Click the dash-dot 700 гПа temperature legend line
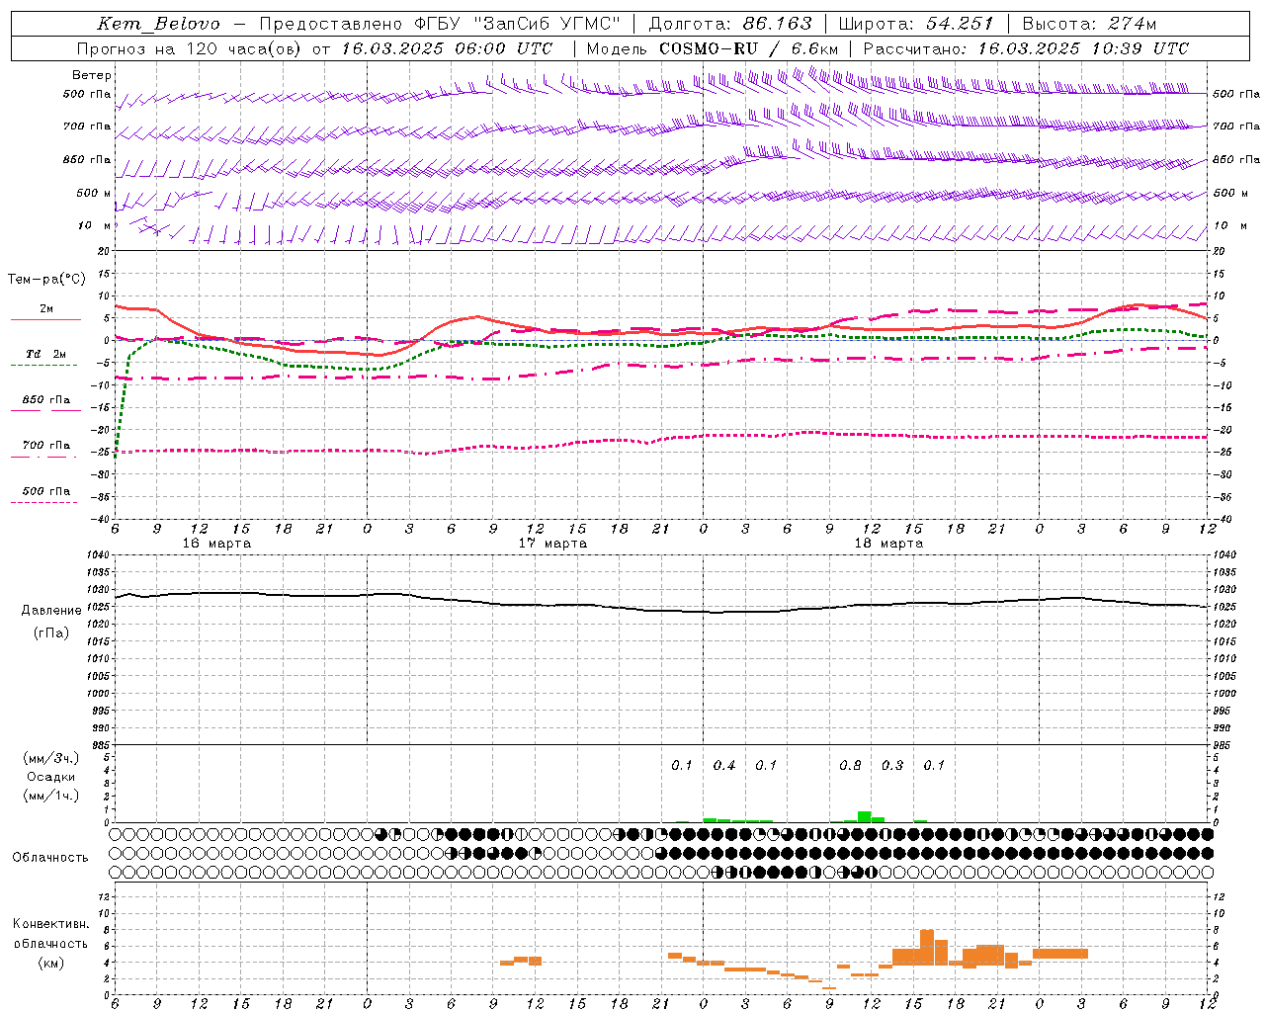Image resolution: width=1265 pixels, height=1012 pixels. point(43,458)
